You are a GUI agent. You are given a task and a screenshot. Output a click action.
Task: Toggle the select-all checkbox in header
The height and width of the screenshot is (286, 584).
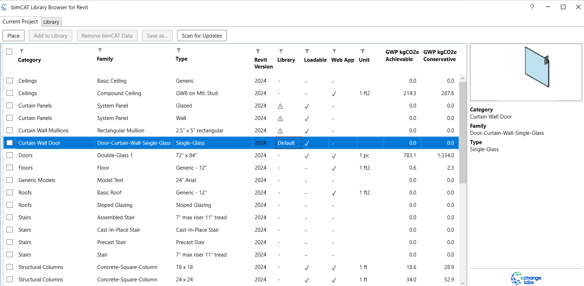tap(9, 52)
